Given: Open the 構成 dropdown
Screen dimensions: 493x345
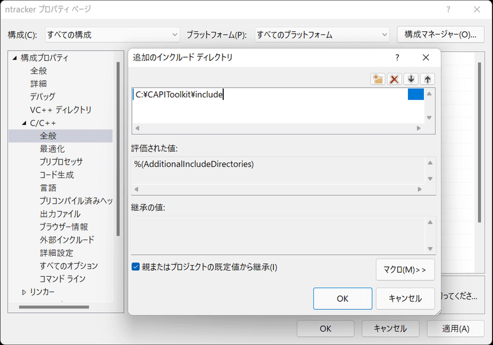Looking at the screenshot, I should (112, 34).
